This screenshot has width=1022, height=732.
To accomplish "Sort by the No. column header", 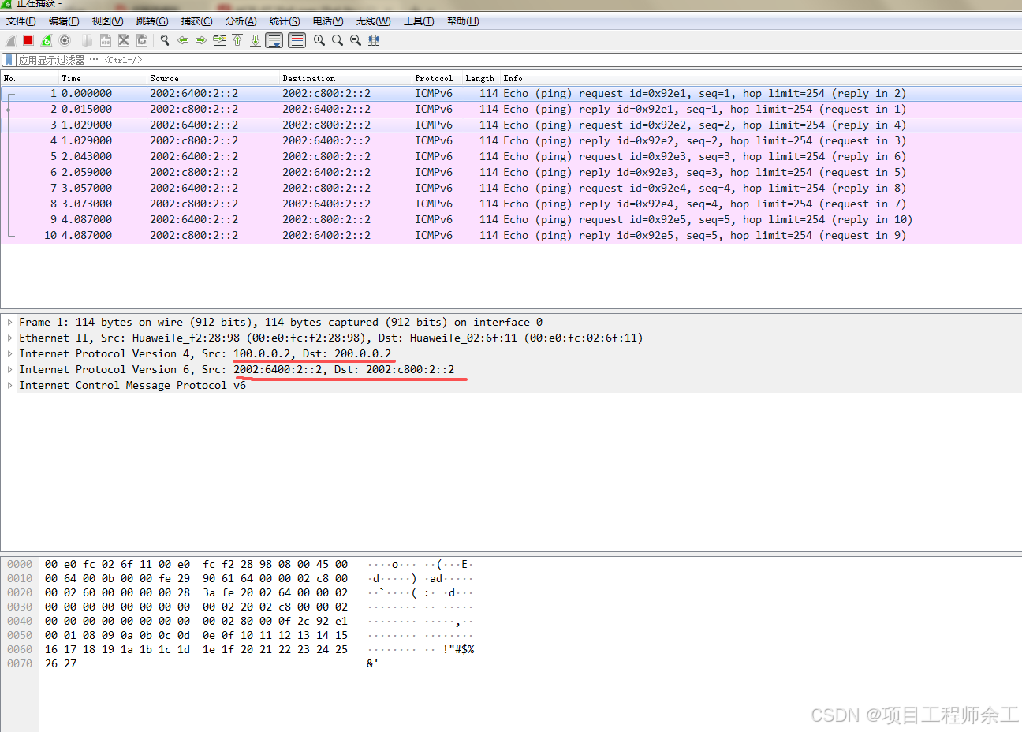I will click(30, 78).
